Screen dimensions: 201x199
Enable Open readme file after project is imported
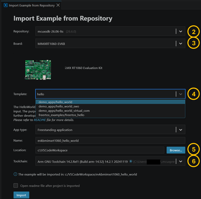(x=16, y=185)
